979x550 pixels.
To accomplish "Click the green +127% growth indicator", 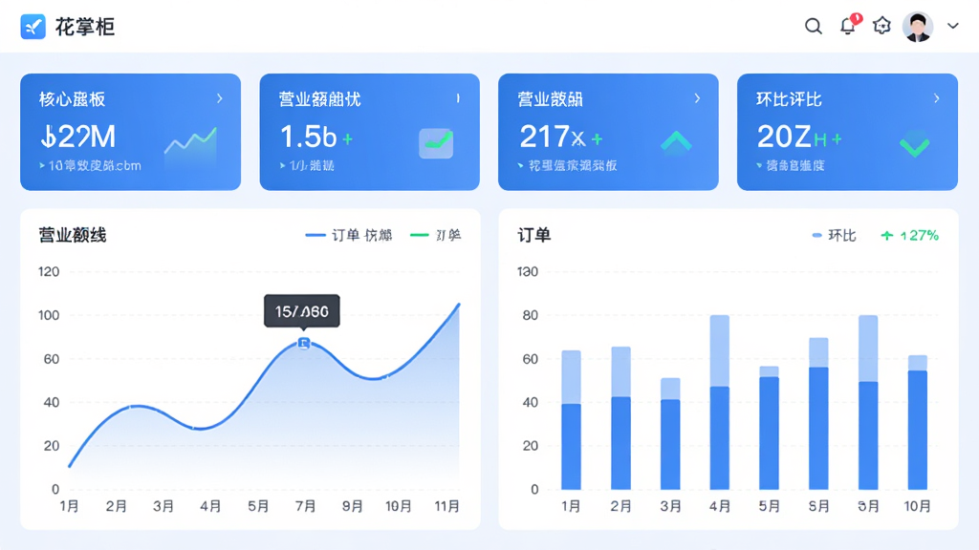I will (x=910, y=236).
